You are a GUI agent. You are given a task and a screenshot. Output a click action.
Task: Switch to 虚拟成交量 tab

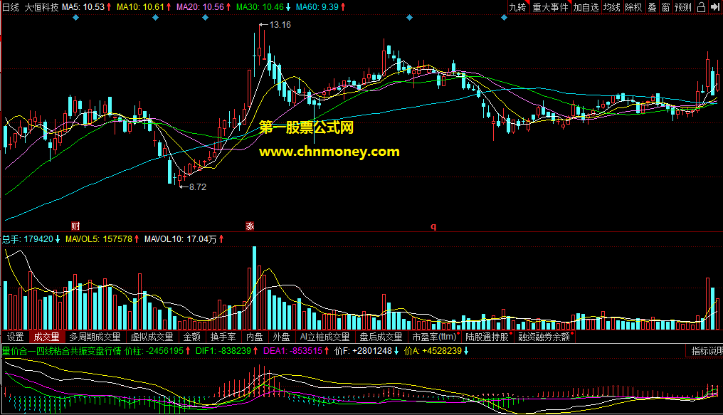(x=152, y=337)
